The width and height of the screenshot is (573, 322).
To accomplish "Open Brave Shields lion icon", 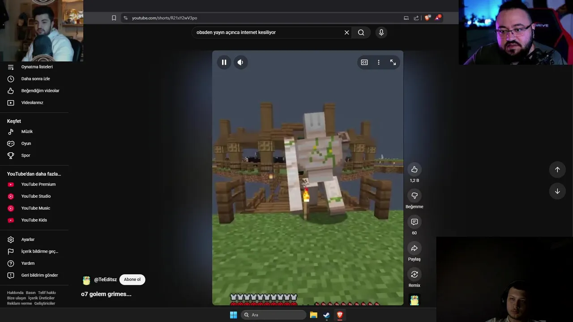I will [x=427, y=18].
